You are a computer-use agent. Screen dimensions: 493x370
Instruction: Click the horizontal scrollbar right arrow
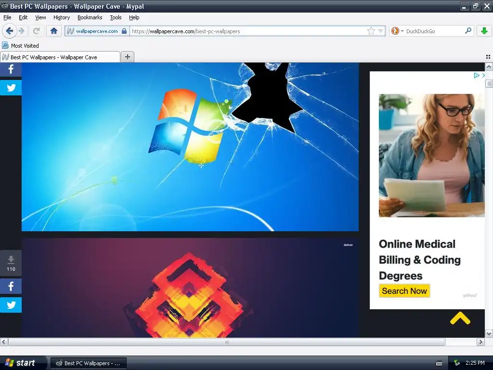(480, 342)
